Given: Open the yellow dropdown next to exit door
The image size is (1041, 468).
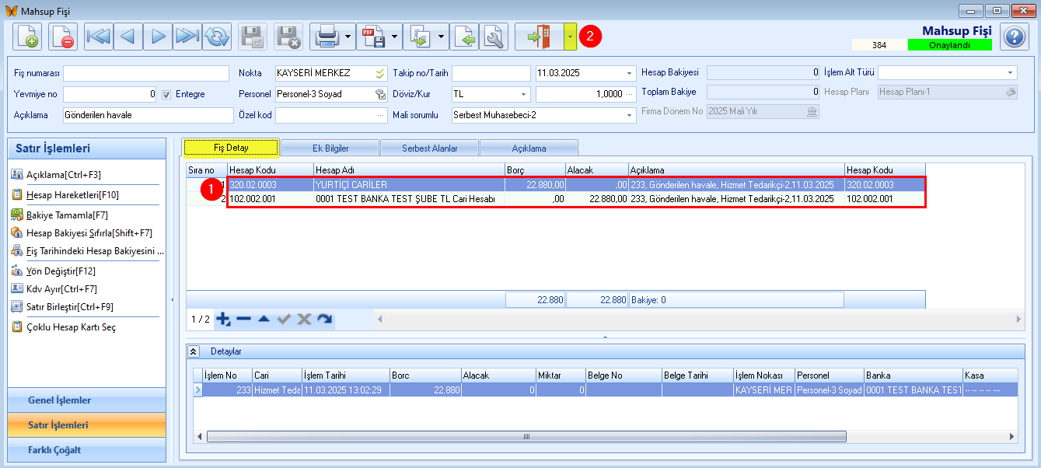Looking at the screenshot, I should [570, 37].
